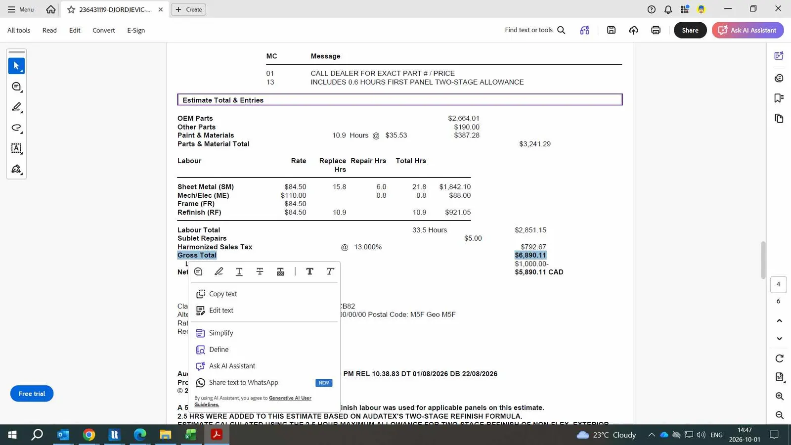Choose the add comment tool in left toolbar
The width and height of the screenshot is (791, 445).
tap(16, 87)
